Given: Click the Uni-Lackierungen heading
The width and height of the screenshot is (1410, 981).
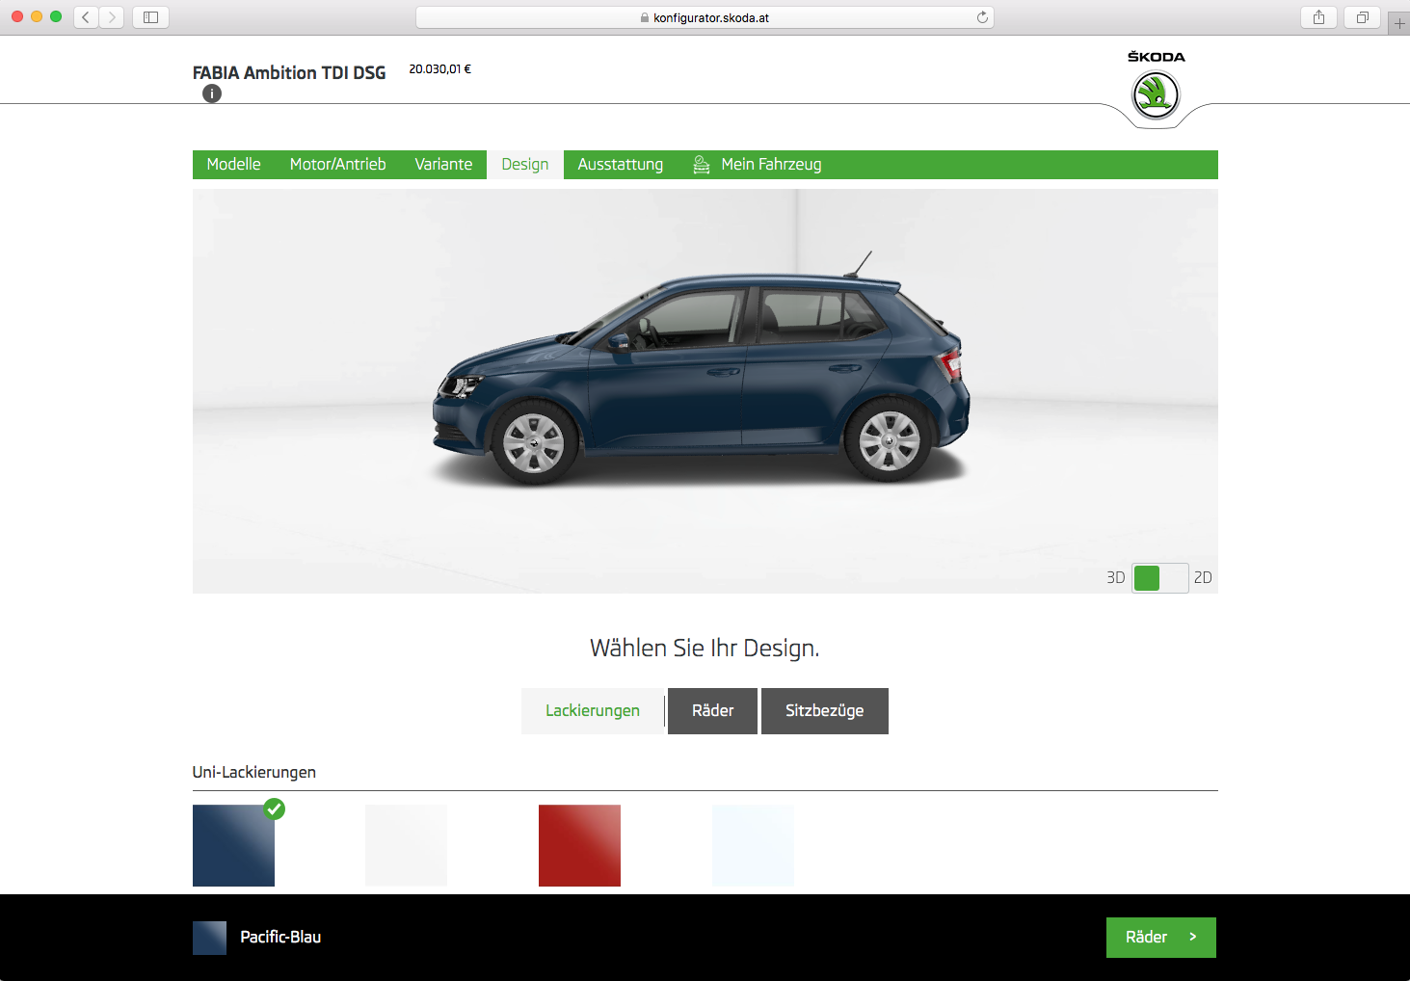Looking at the screenshot, I should tap(254, 772).
